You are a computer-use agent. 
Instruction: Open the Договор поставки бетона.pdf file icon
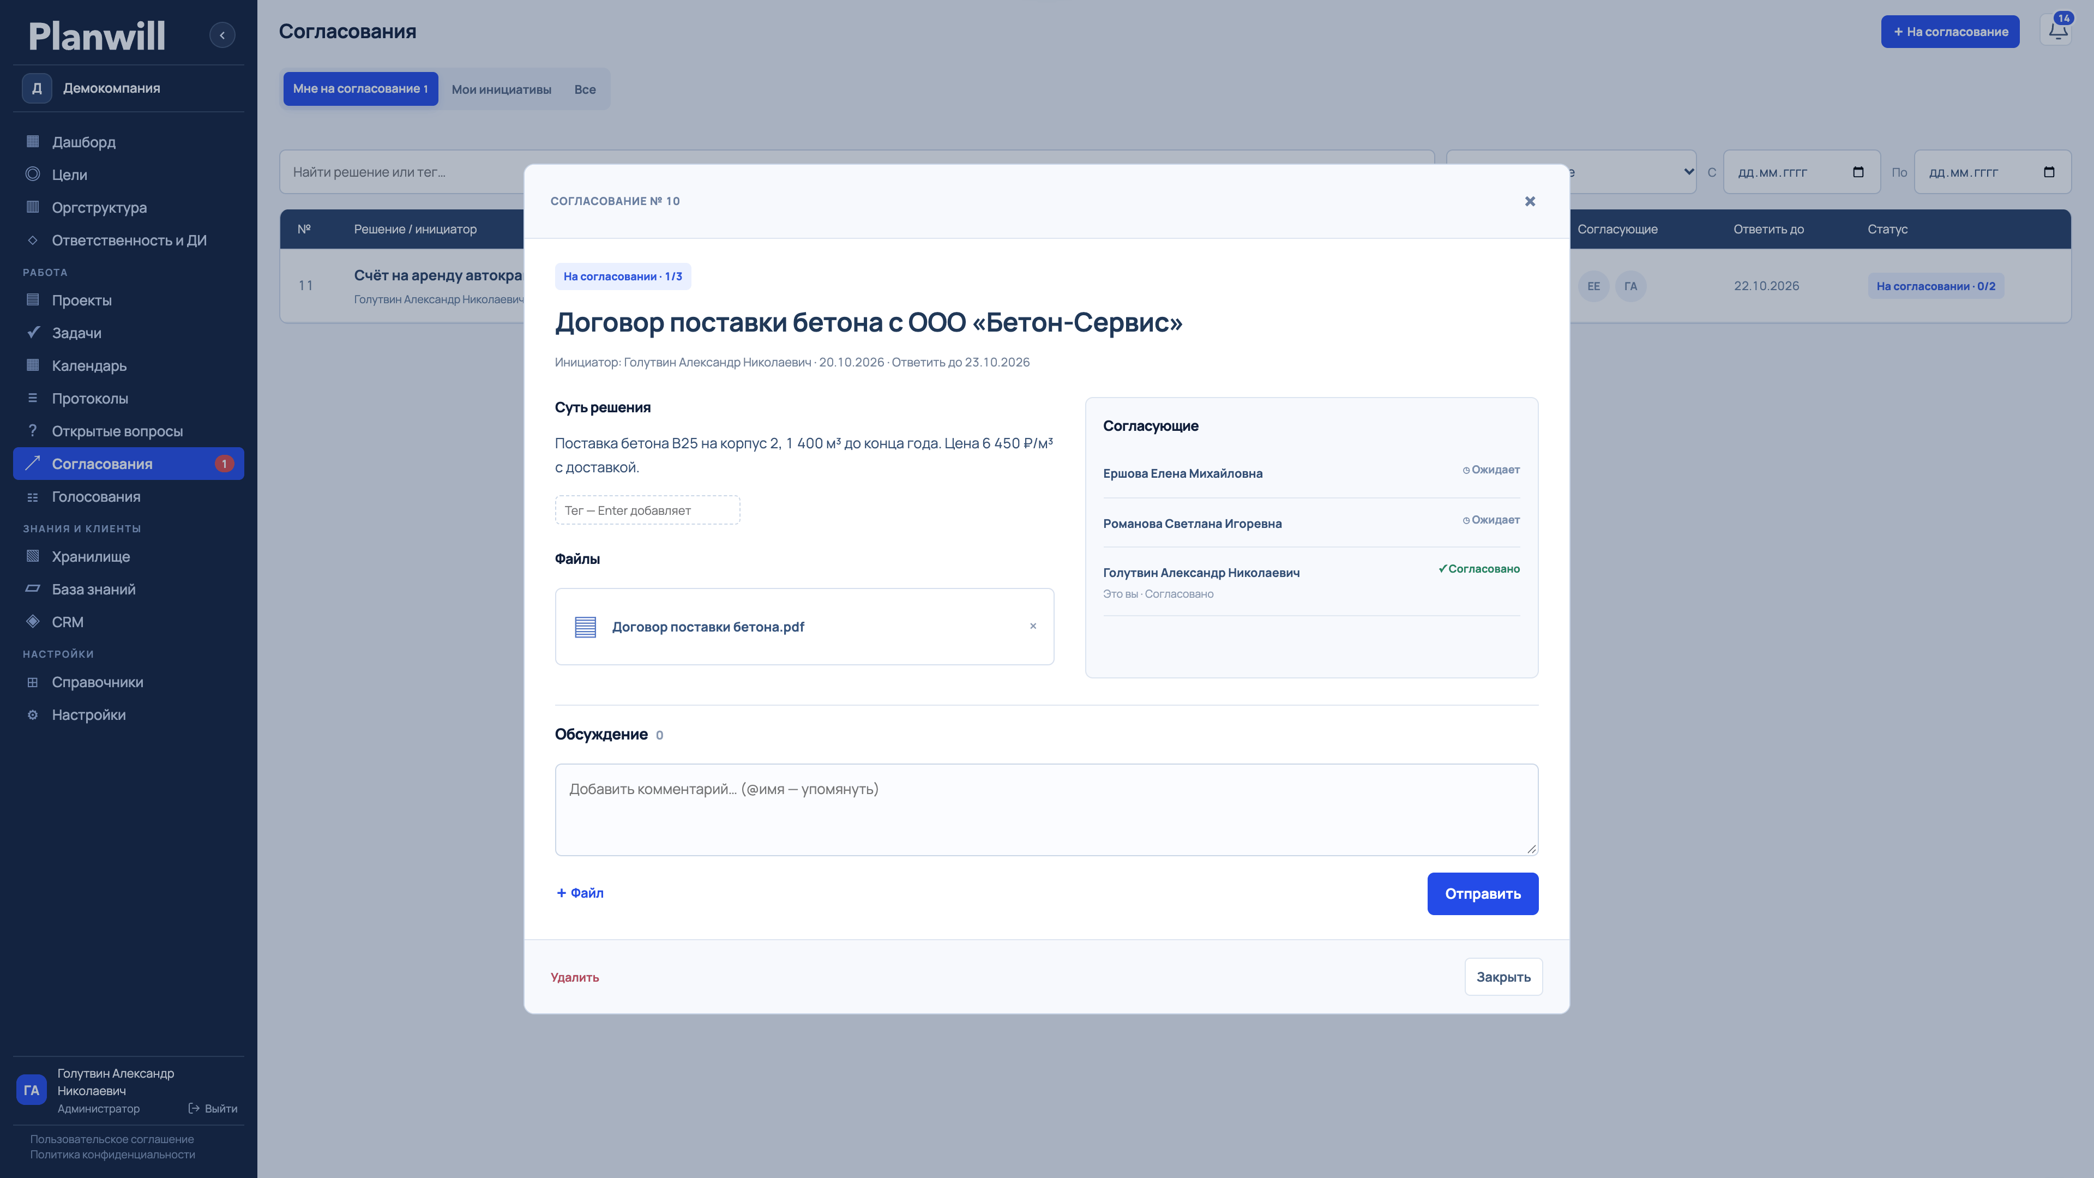pyautogui.click(x=585, y=627)
